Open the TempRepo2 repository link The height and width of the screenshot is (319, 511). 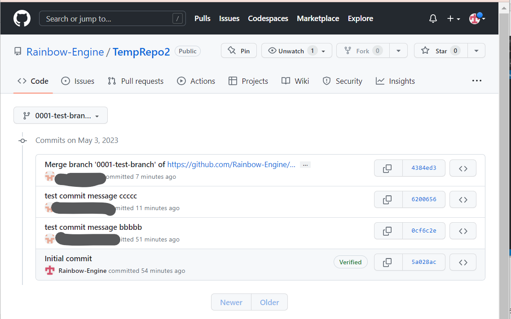click(x=141, y=52)
